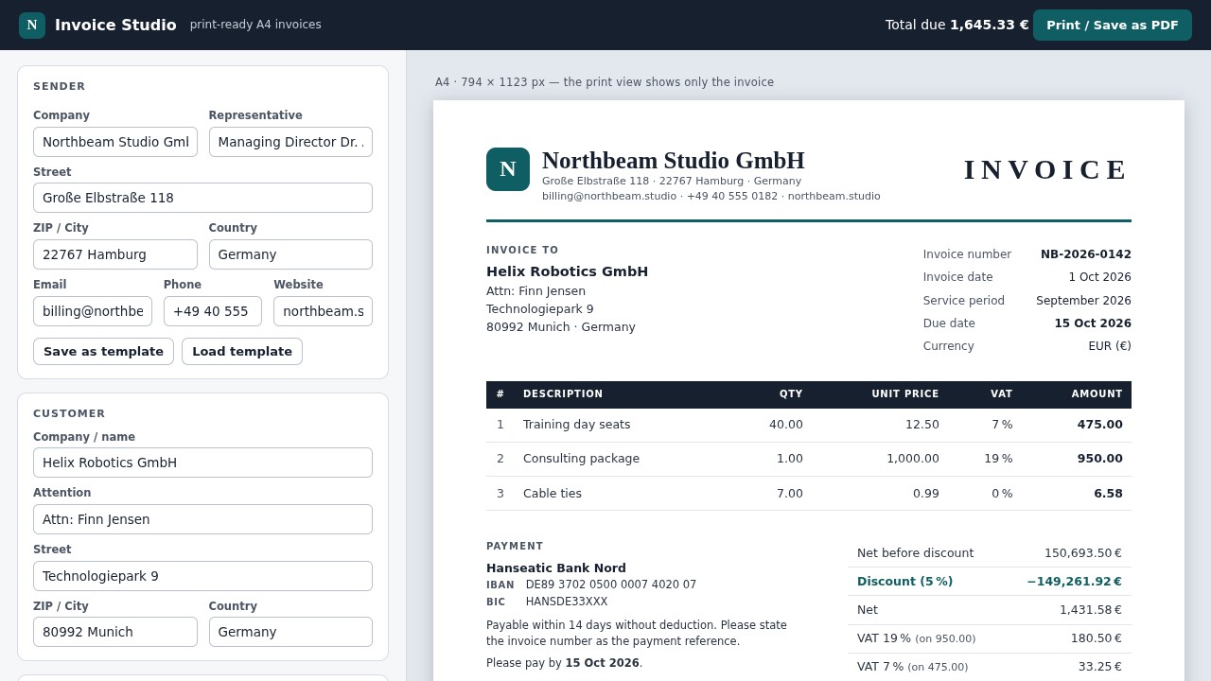Edit customer name Helix Robotics GmbH field

(202, 463)
